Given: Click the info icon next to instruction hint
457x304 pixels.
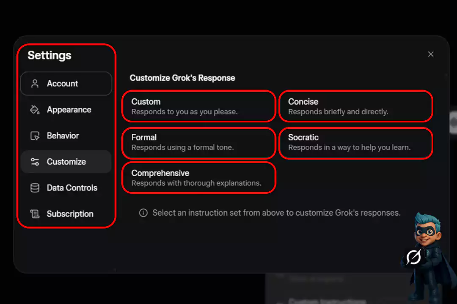Looking at the screenshot, I should pos(143,213).
